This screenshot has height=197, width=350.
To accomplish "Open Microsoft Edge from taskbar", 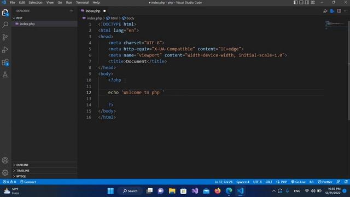I will 229,191.
